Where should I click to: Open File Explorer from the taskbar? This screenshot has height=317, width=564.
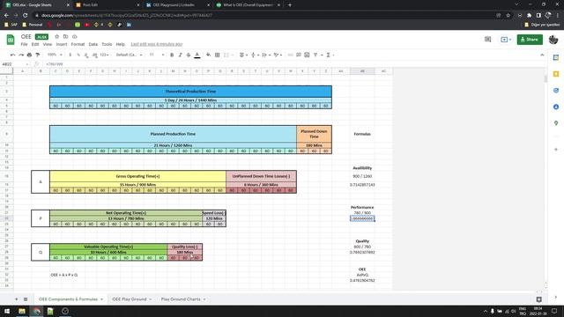[22, 311]
